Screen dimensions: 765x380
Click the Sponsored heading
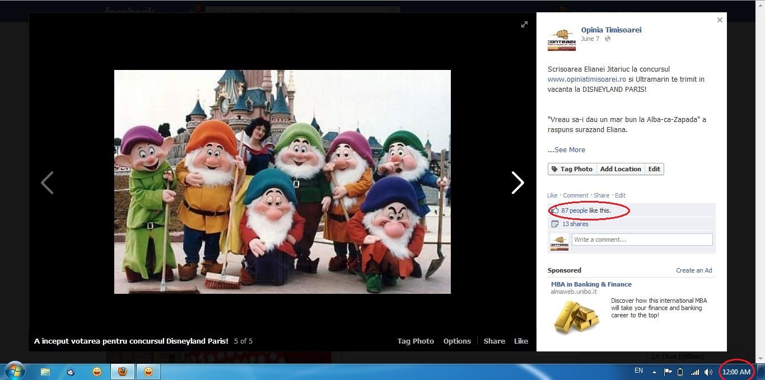[565, 270]
